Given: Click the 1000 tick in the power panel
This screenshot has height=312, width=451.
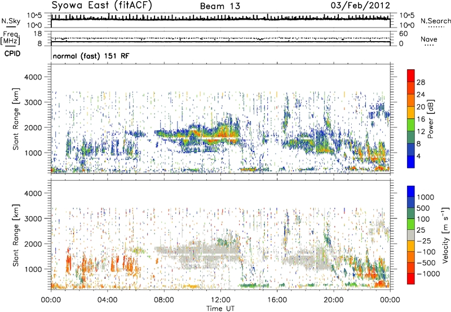Looking at the screenshot, I should 33,153.
